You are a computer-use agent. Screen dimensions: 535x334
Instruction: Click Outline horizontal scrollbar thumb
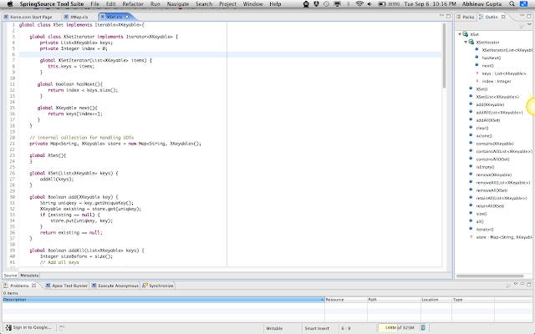click(x=490, y=276)
